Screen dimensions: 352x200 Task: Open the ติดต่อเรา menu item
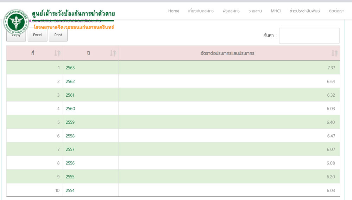[x=336, y=11]
